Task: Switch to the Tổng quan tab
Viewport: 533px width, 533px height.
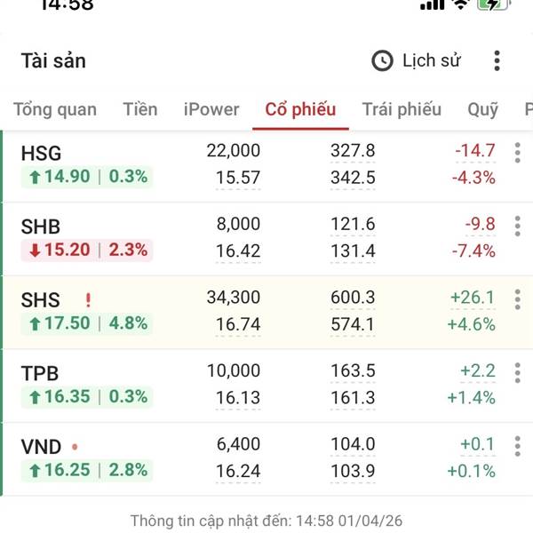Action: pos(55,109)
